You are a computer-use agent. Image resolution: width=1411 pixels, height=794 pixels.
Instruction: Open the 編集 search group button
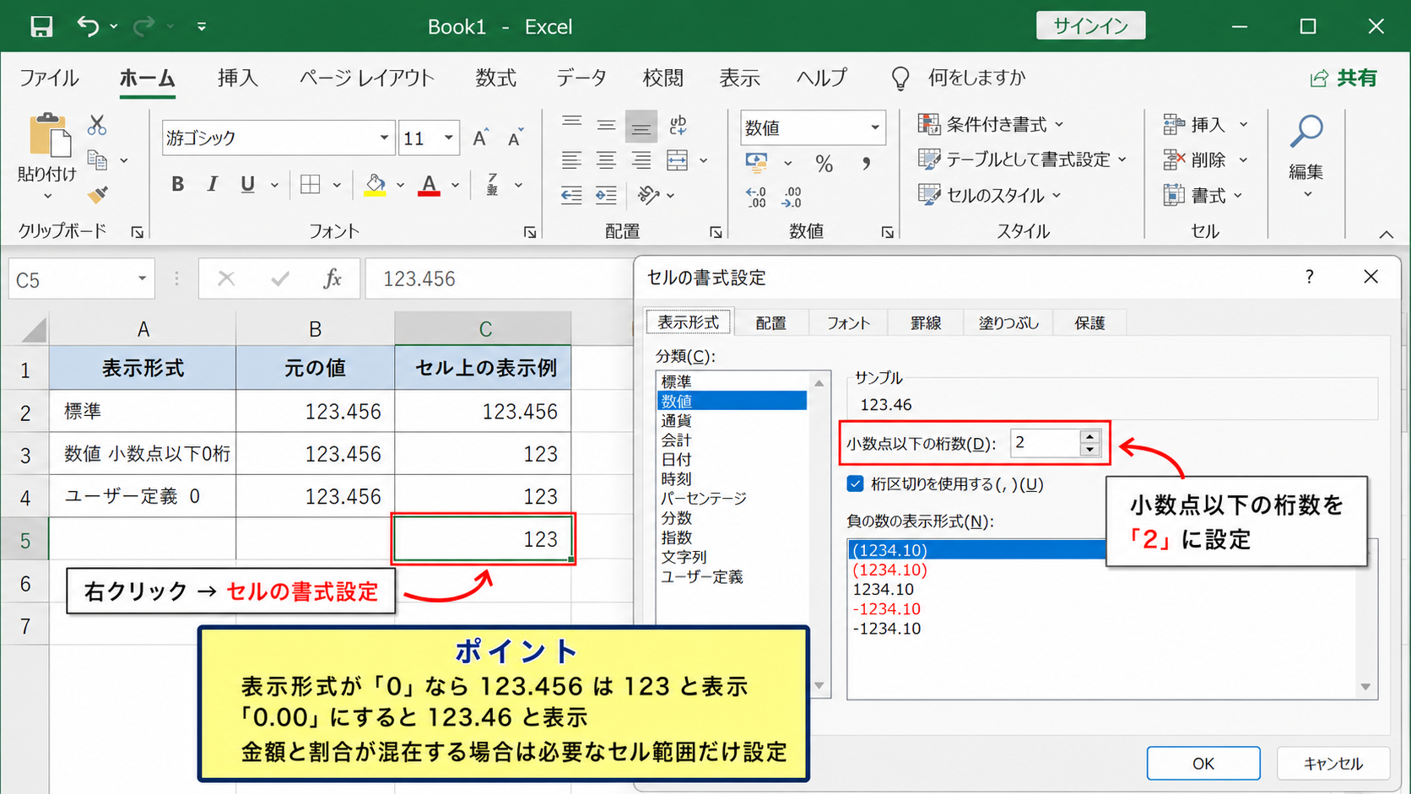[x=1306, y=156]
